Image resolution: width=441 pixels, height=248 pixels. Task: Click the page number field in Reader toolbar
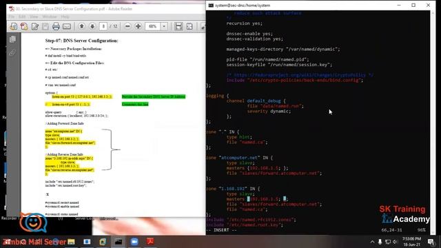[103, 26]
